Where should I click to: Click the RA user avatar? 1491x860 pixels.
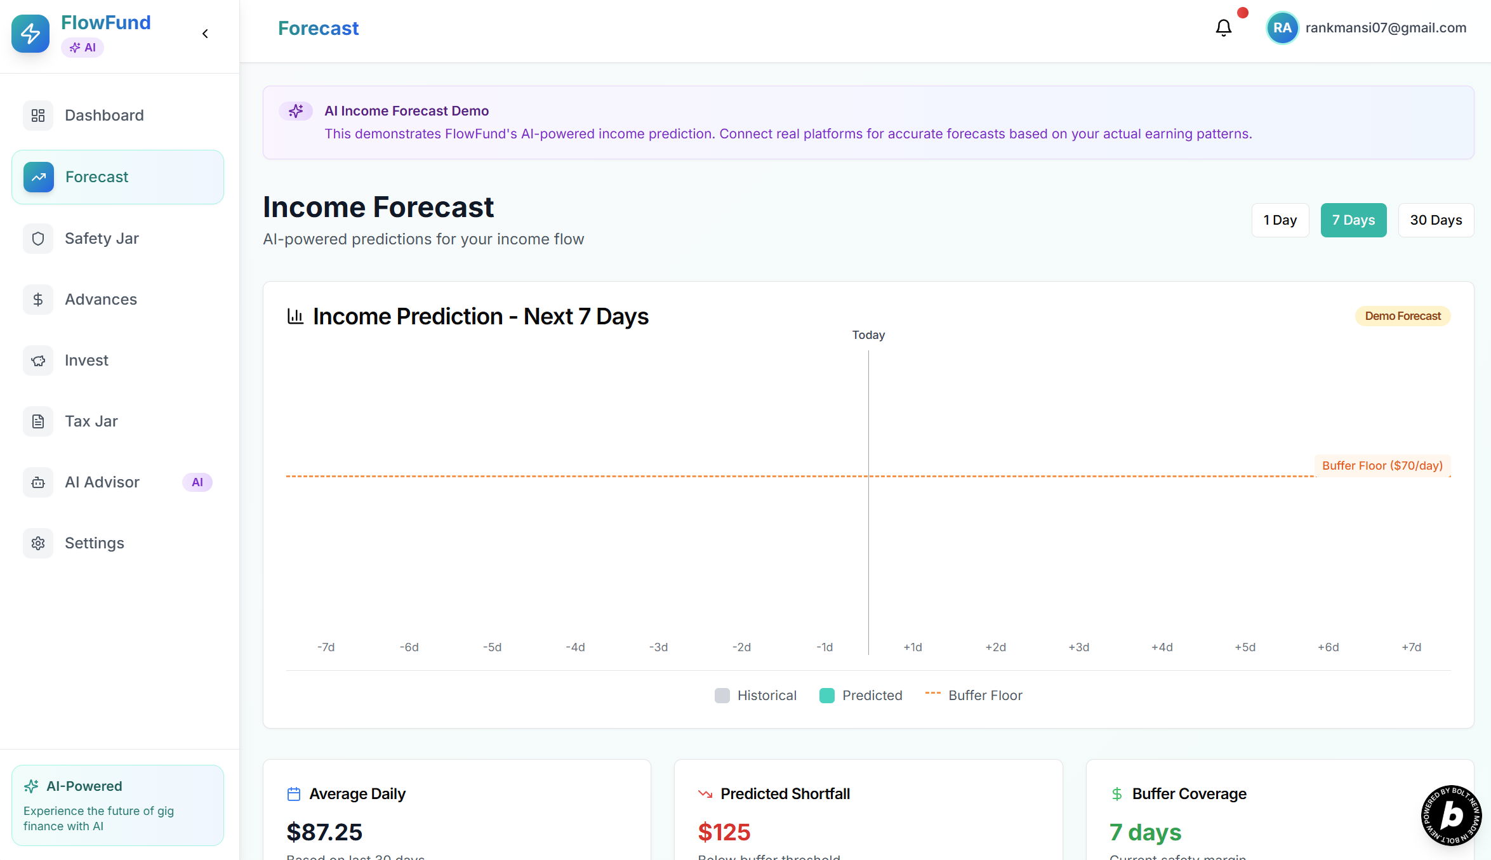pos(1282,28)
